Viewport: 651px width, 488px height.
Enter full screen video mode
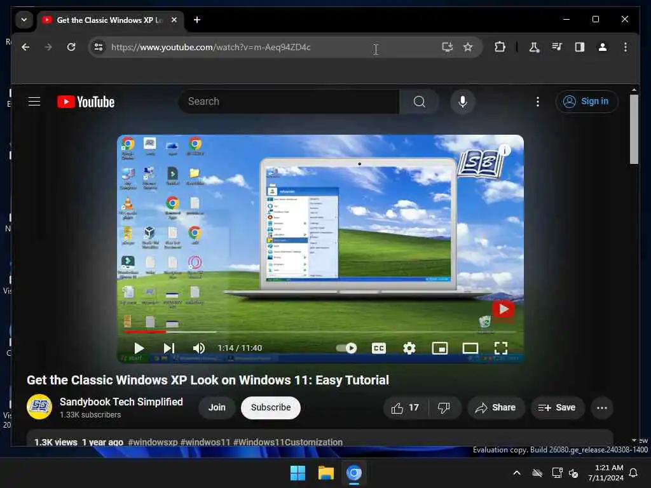click(501, 348)
